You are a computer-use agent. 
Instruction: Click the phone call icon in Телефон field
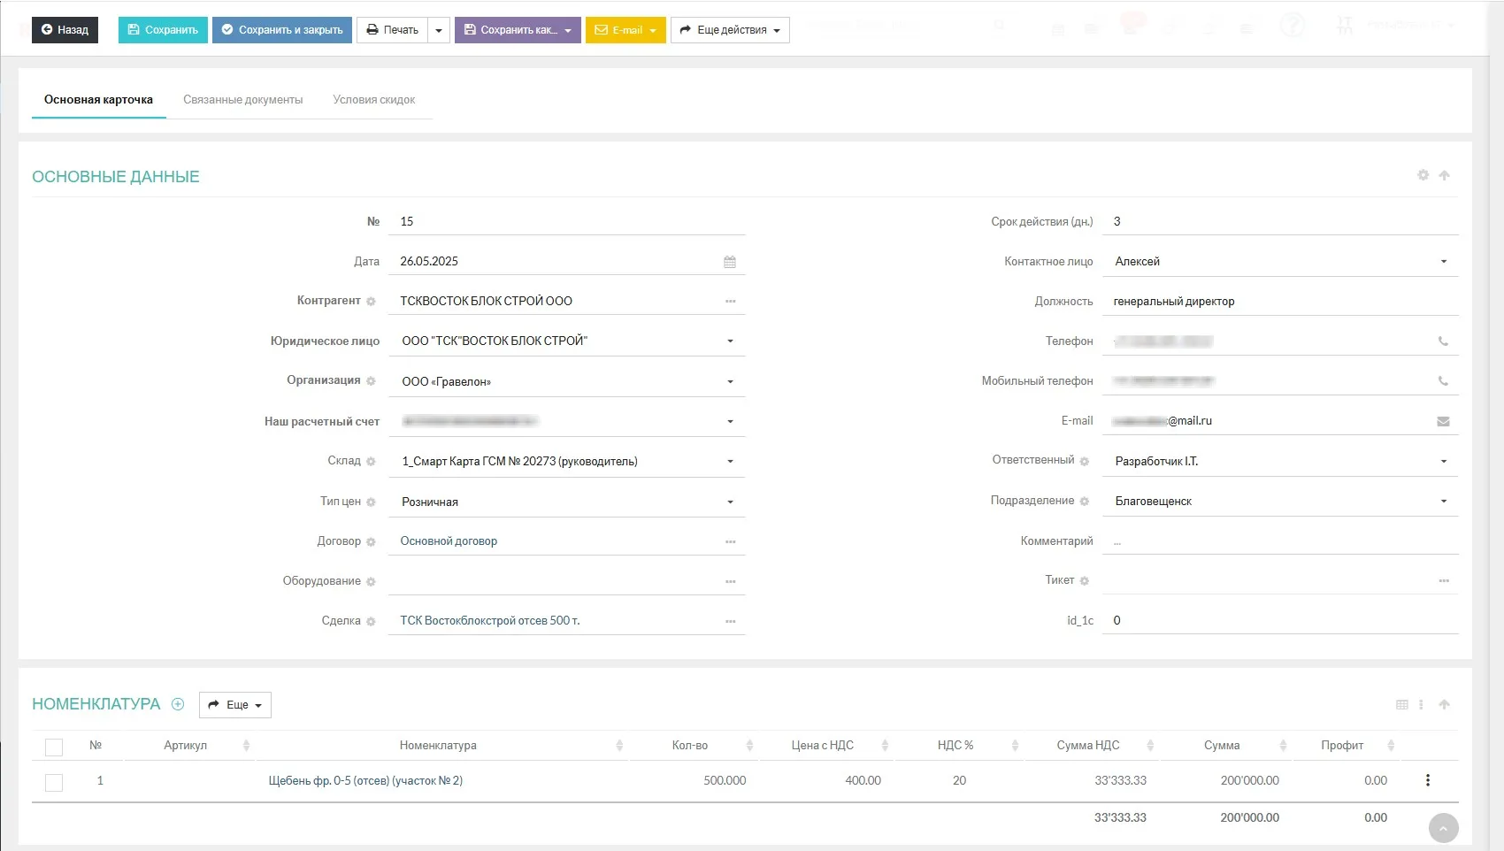pos(1443,341)
